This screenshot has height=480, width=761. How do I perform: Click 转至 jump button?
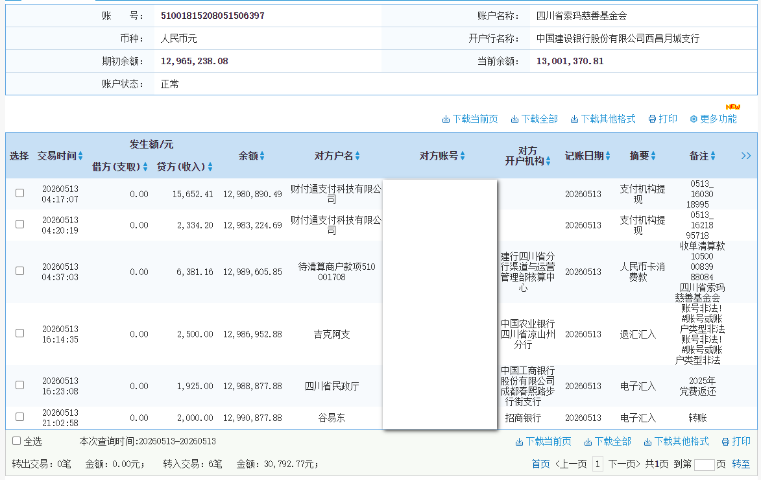(x=741, y=464)
